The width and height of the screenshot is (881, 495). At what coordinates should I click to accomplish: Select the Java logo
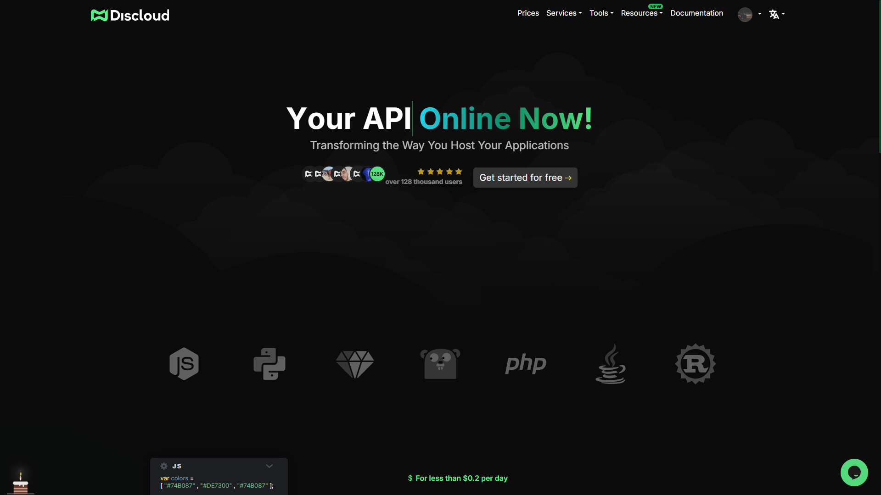pyautogui.click(x=611, y=364)
